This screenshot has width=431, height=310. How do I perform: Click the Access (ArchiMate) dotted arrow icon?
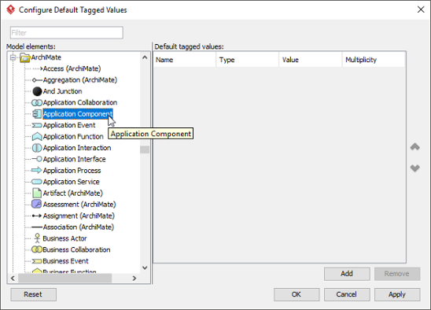pos(37,68)
